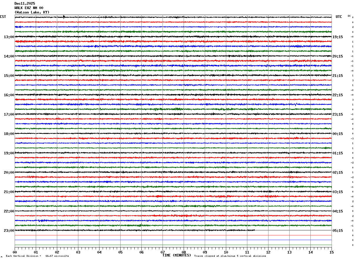Click the 05:15 UTC time label
Image resolution: width=355 pixels, height=260 pixels.
pos(338,231)
